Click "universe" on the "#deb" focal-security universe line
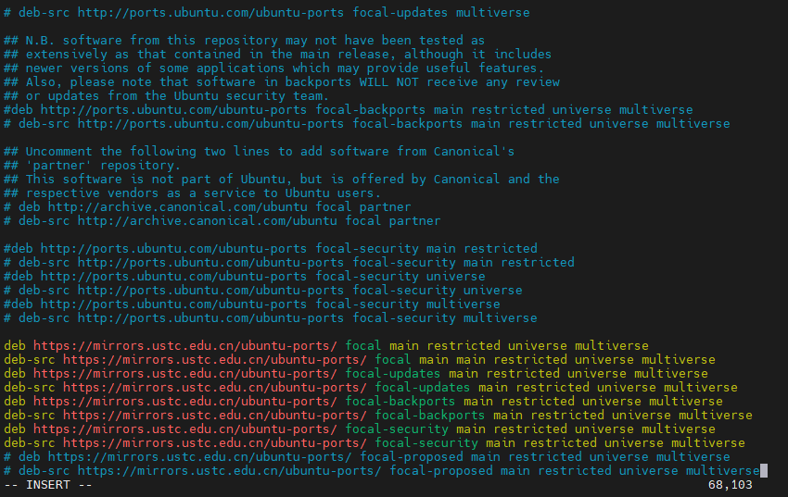The height and width of the screenshot is (497, 788). click(456, 277)
